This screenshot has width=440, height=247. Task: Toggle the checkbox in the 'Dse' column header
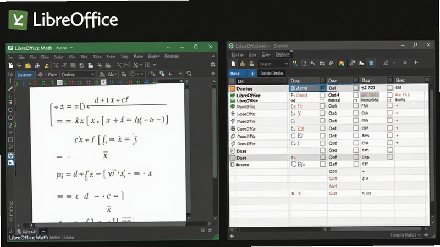pyautogui.click(x=356, y=80)
